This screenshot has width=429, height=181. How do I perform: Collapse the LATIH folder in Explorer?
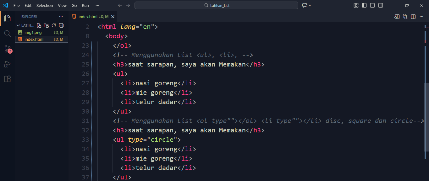(x=18, y=25)
